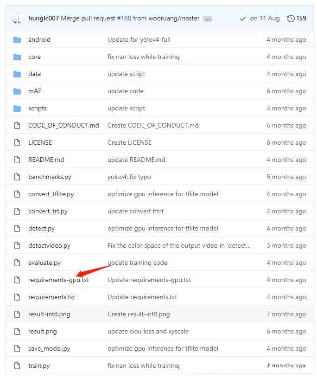Click the data folder icon
317x378 pixels.
coord(17,74)
